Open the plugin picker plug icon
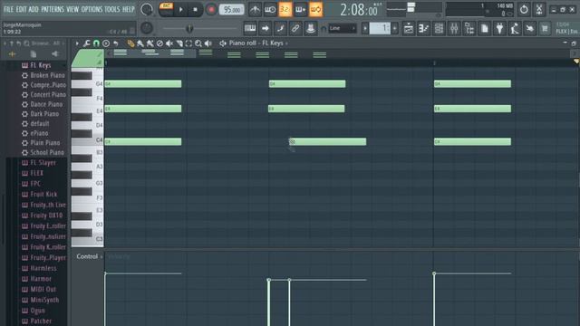 pos(499,28)
